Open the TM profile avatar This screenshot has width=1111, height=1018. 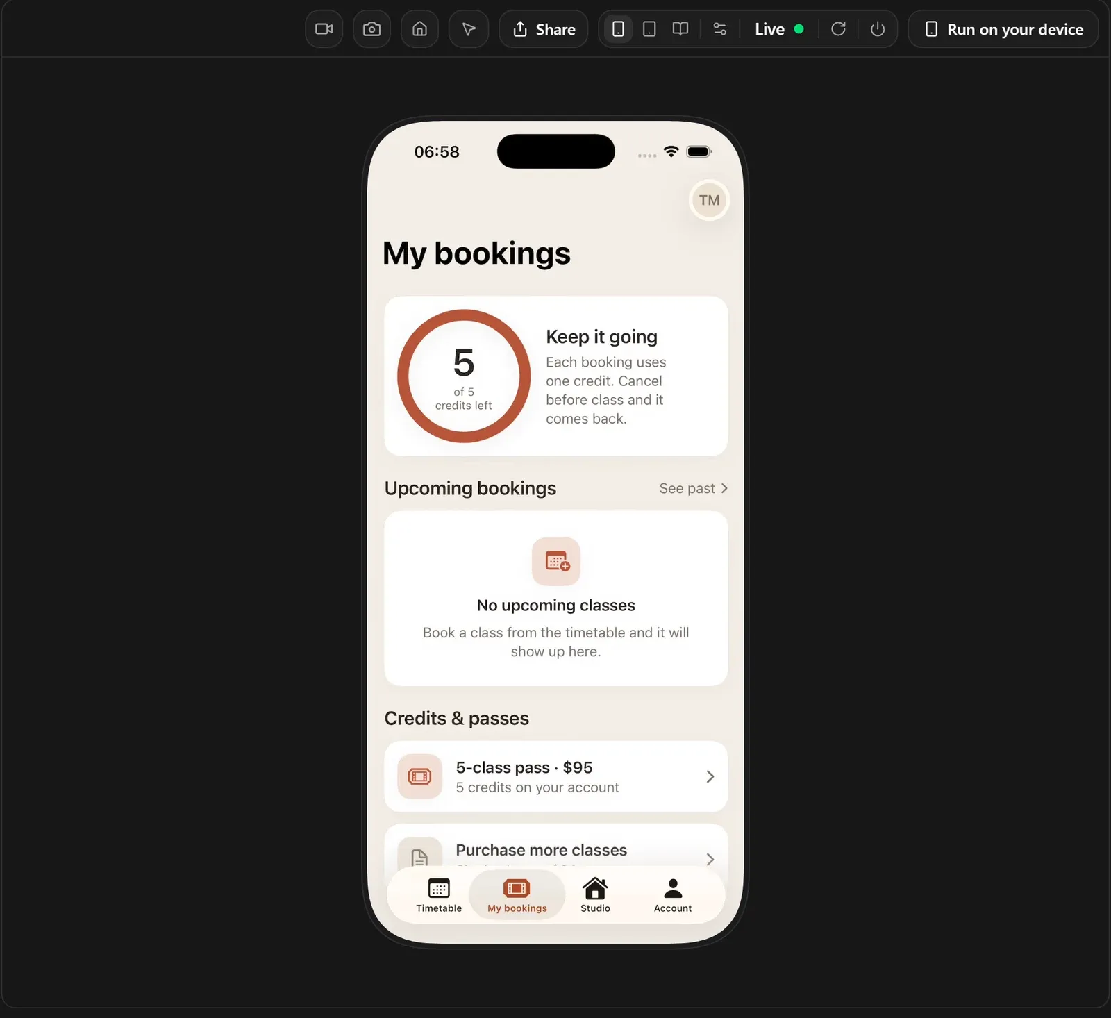click(x=709, y=200)
